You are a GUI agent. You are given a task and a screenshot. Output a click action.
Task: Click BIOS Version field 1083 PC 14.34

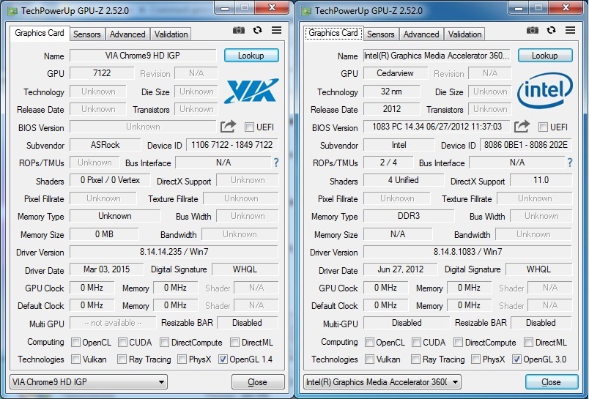pos(437,127)
